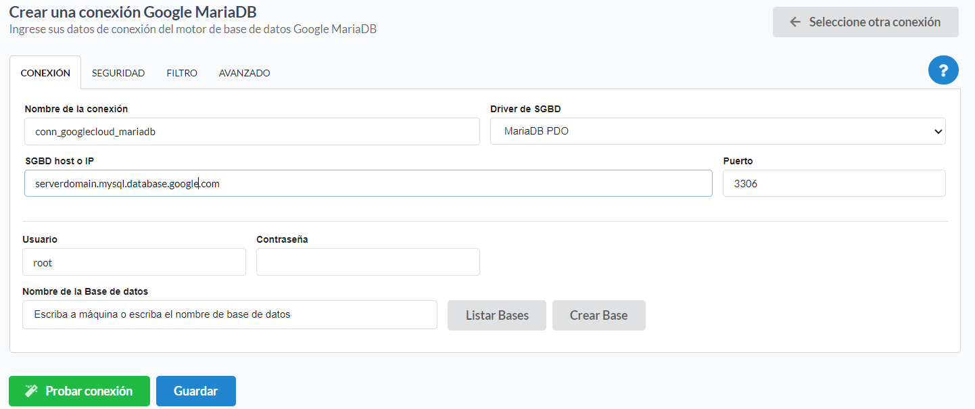Viewport: 975px width, 409px height.
Task: Open the help by clicking the blue question icon
Action: [x=943, y=70]
